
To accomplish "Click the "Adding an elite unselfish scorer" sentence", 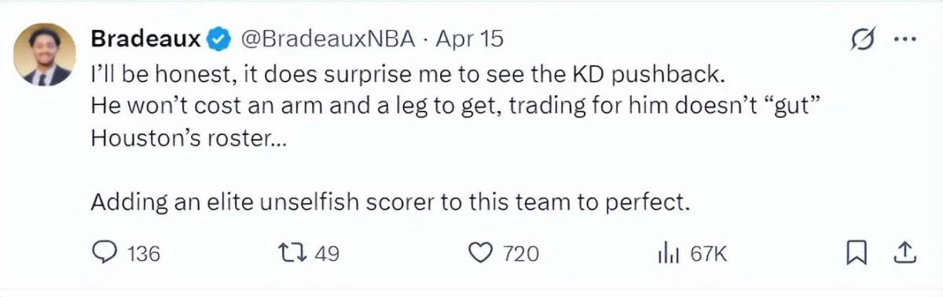I will click(x=391, y=202).
